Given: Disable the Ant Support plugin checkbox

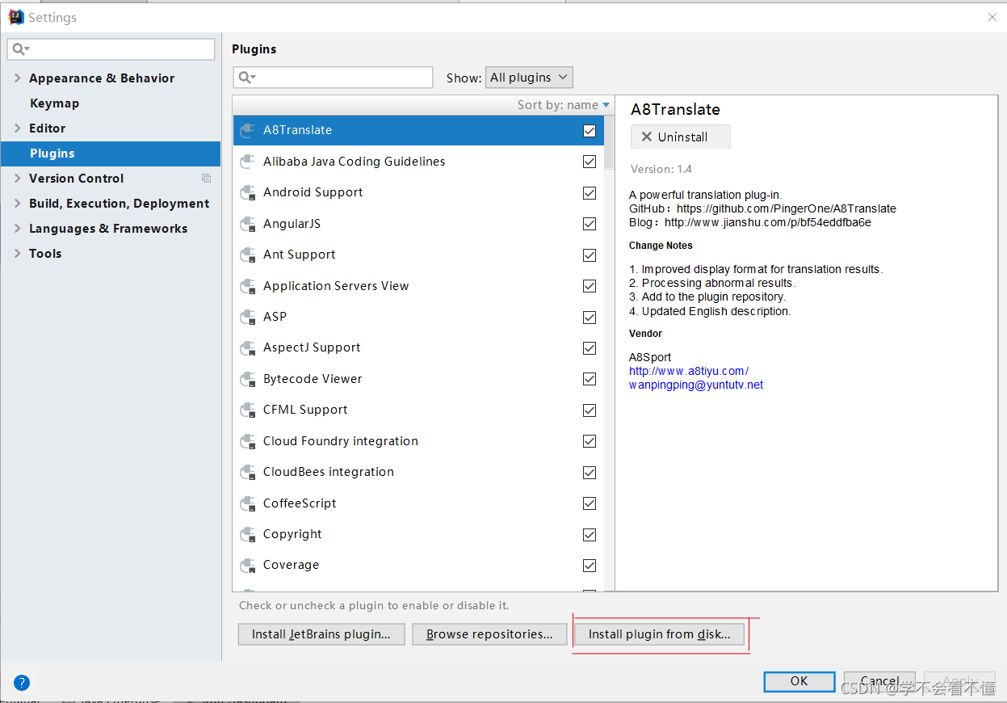Looking at the screenshot, I should coord(590,255).
